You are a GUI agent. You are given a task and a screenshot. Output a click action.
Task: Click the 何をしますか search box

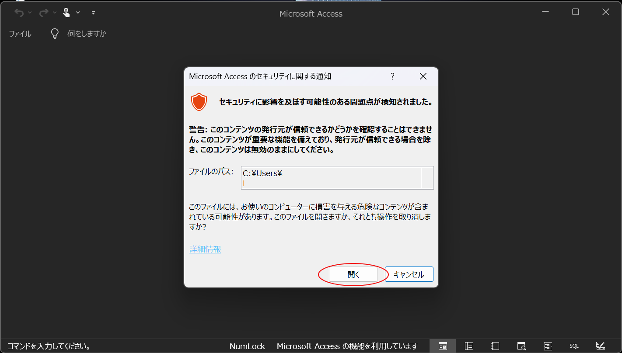click(x=87, y=34)
